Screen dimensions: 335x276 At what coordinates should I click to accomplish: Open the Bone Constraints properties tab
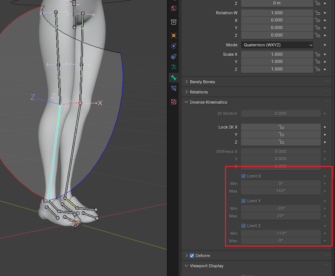[x=174, y=88]
